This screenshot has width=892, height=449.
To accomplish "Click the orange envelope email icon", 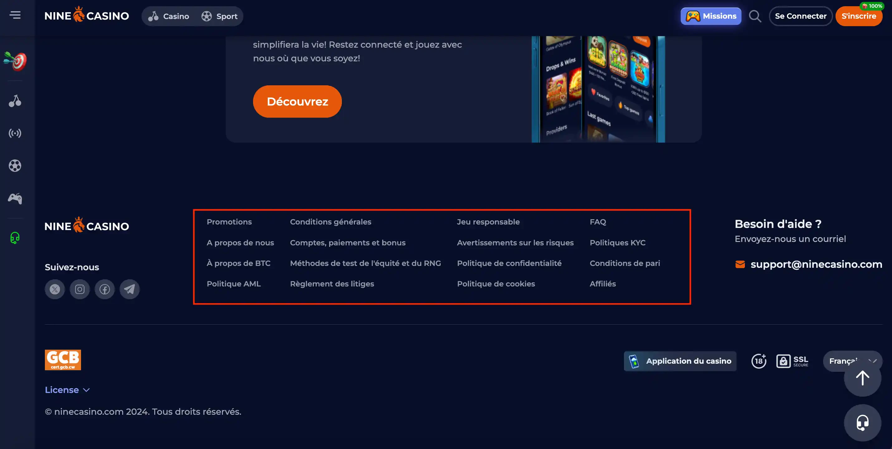I will click(740, 264).
